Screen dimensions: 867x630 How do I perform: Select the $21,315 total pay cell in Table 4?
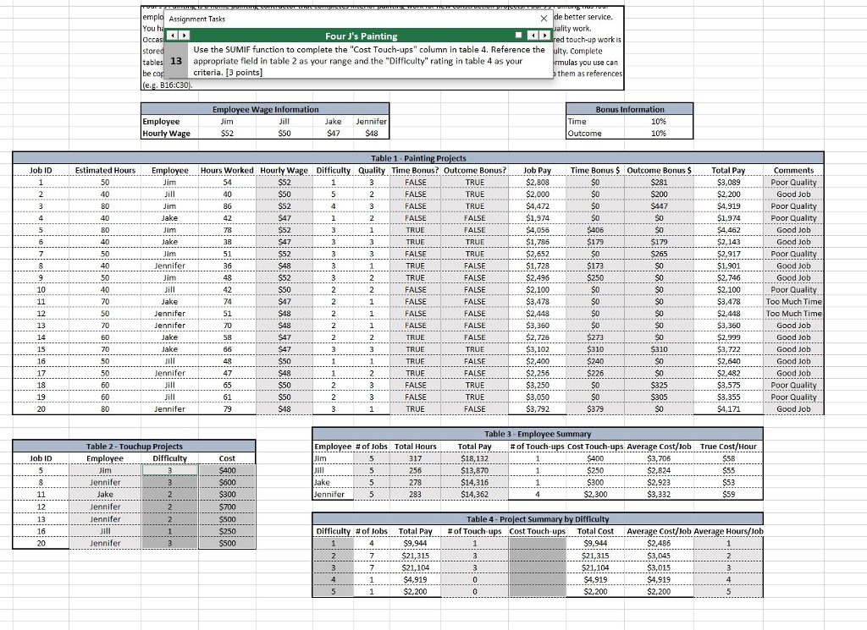(x=415, y=556)
